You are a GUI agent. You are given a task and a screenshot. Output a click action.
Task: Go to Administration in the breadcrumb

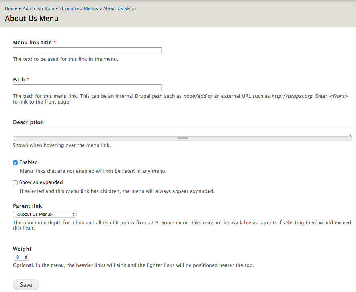coord(38,8)
